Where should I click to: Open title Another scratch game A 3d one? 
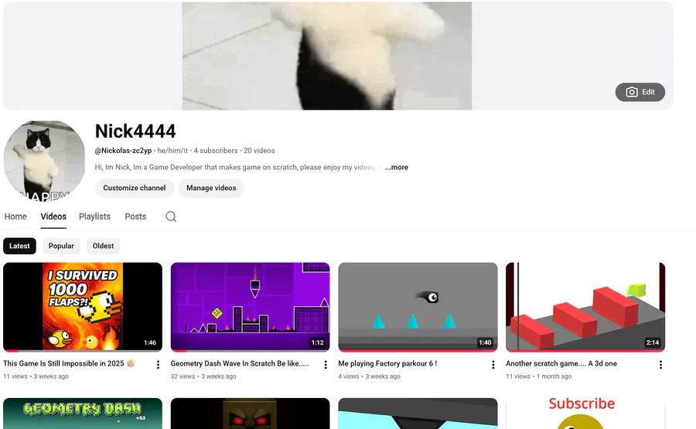pyautogui.click(x=561, y=363)
